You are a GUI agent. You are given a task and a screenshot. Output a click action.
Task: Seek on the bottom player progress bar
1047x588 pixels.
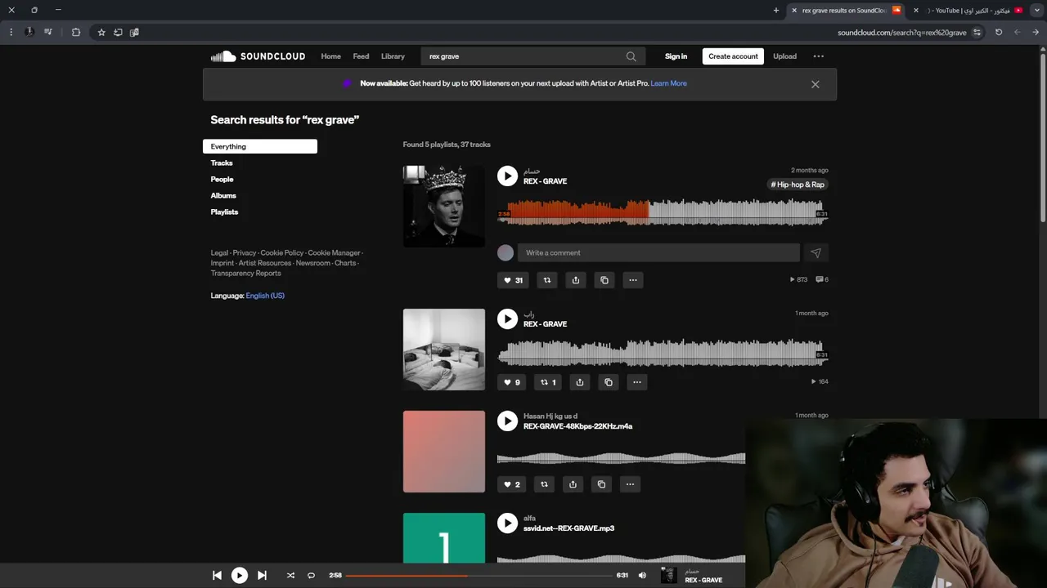479,576
